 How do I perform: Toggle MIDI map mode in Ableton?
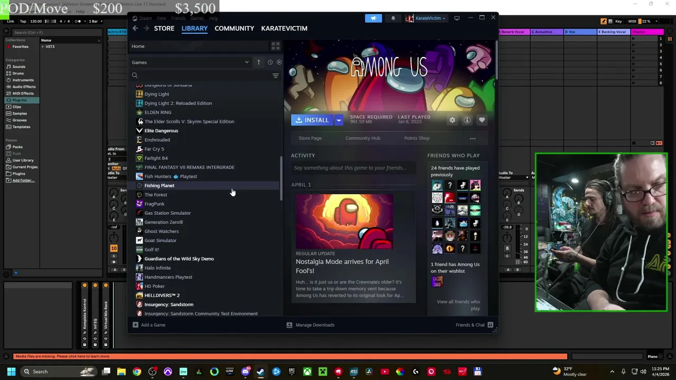632,21
